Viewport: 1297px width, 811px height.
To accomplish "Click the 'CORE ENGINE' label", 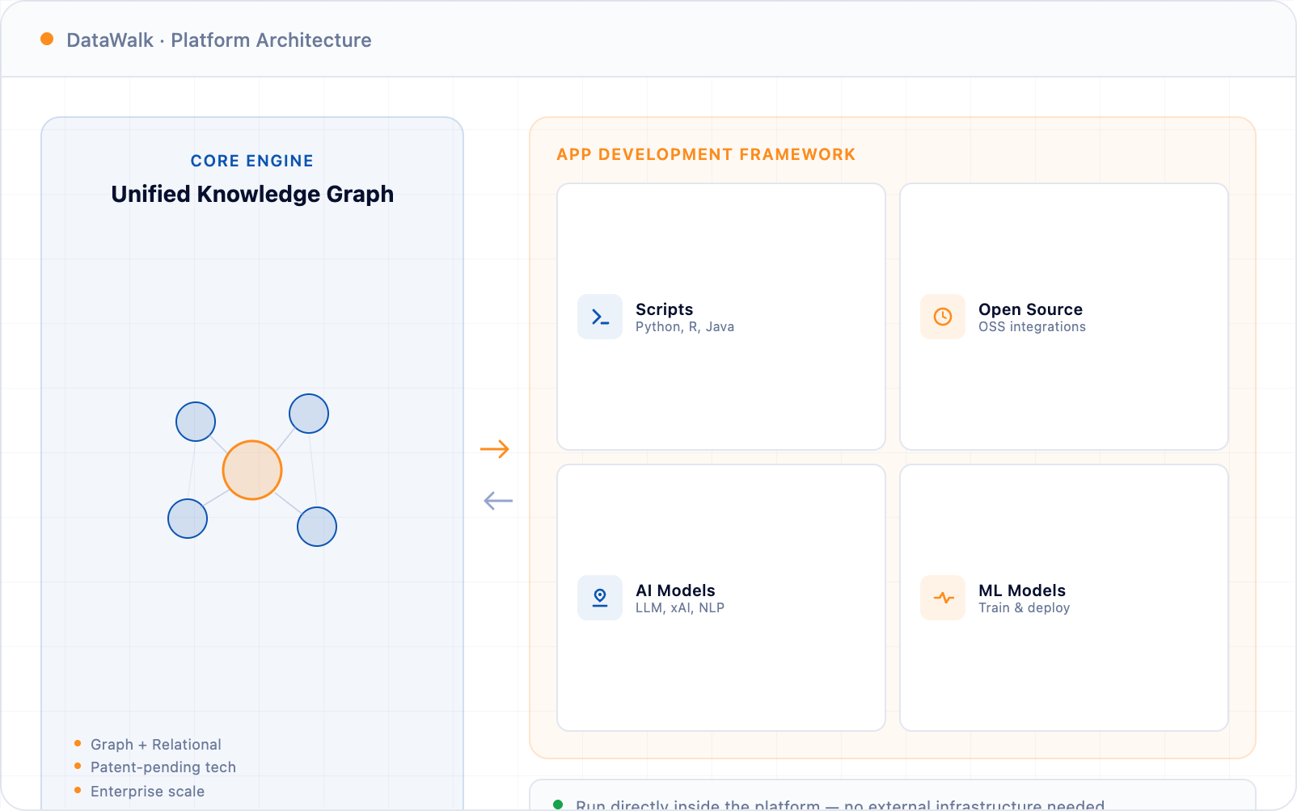I will 252,161.
